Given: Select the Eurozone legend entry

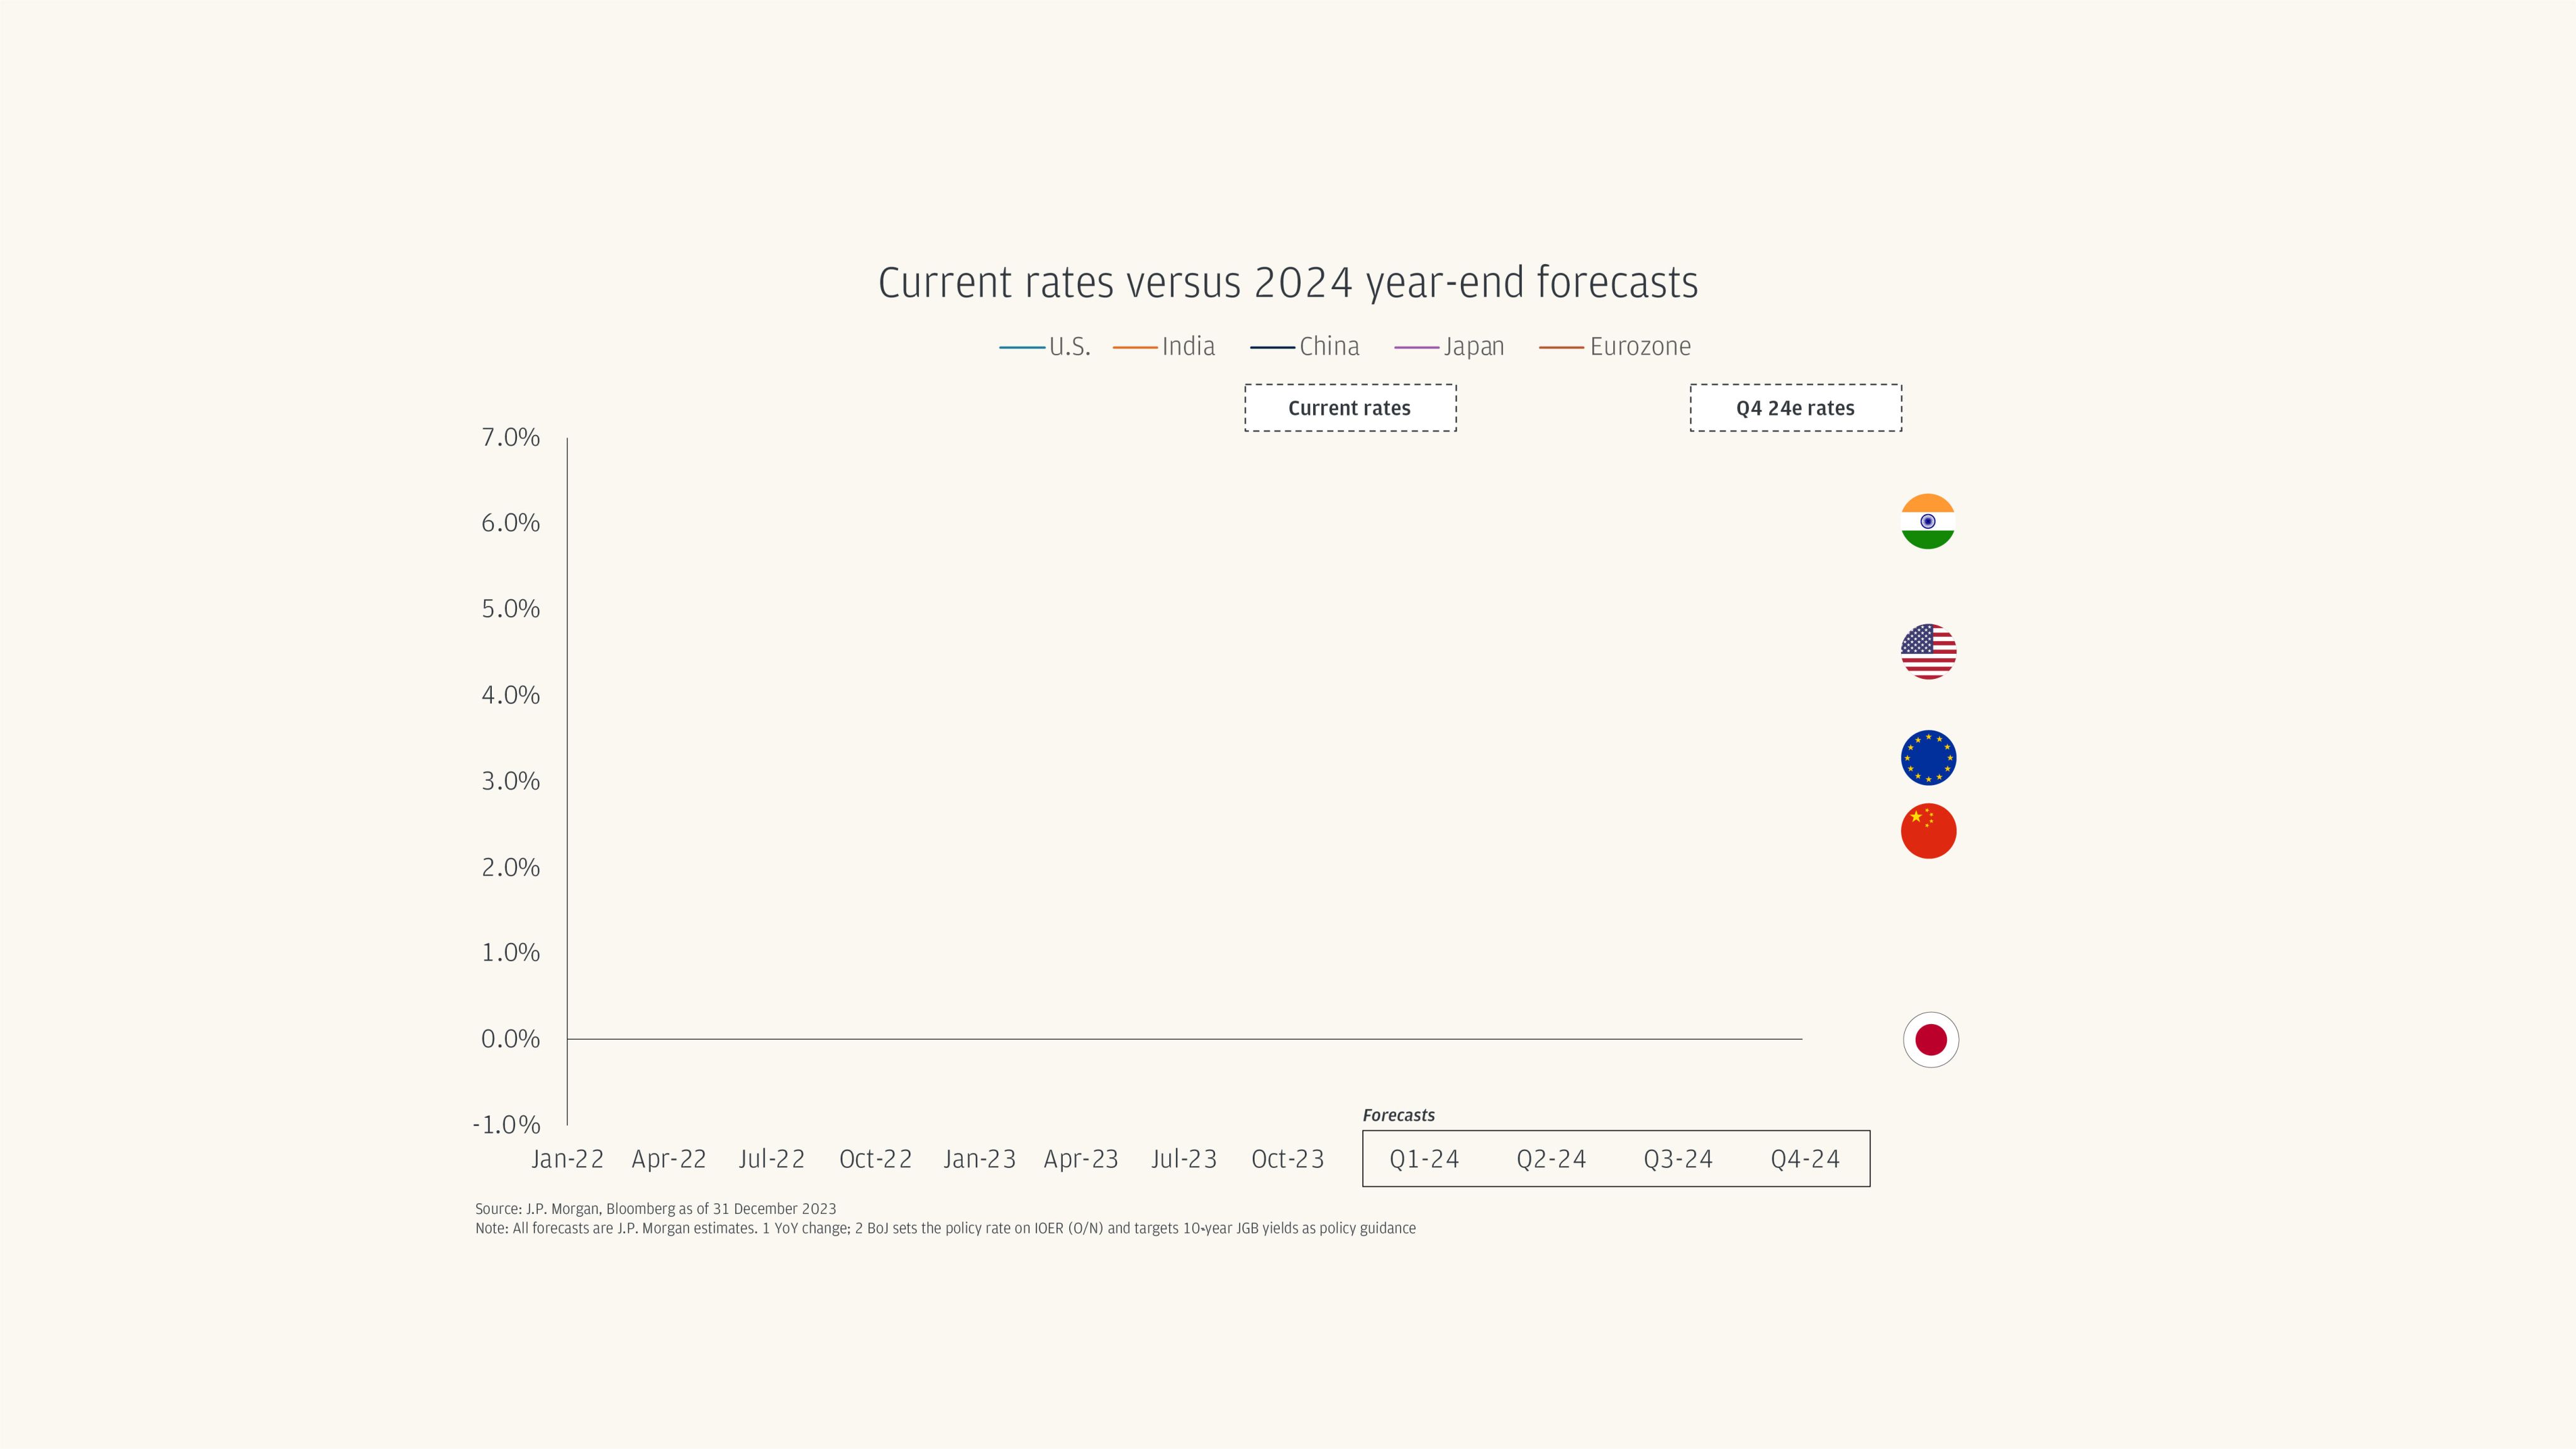Looking at the screenshot, I should [1615, 347].
